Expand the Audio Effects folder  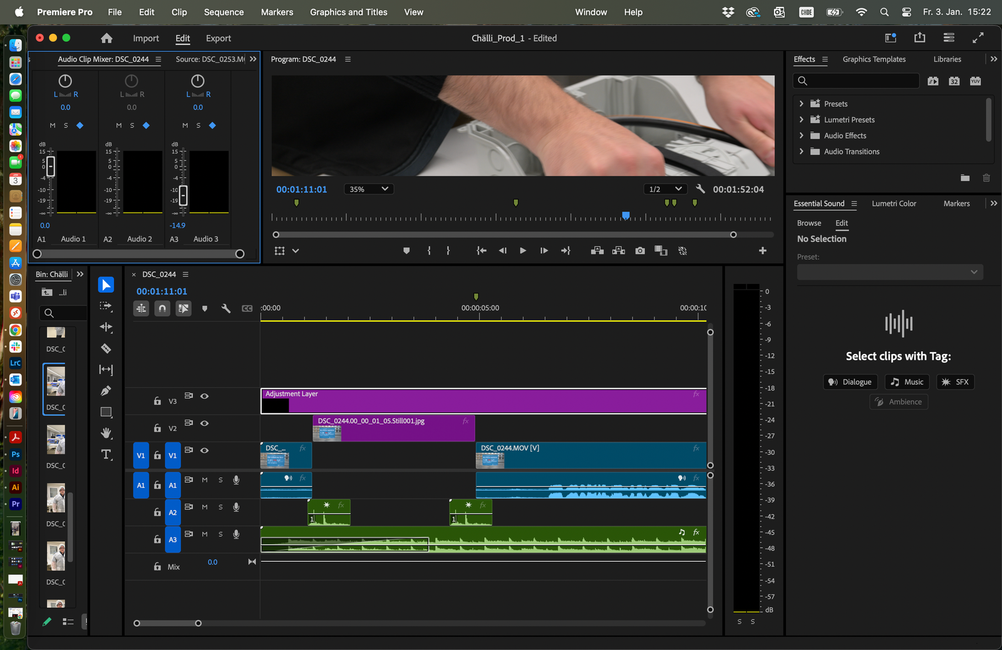(802, 136)
